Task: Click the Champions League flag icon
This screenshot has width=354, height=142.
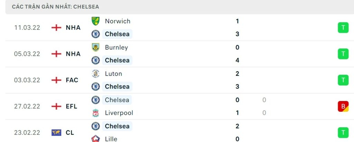Action: pyautogui.click(x=56, y=132)
